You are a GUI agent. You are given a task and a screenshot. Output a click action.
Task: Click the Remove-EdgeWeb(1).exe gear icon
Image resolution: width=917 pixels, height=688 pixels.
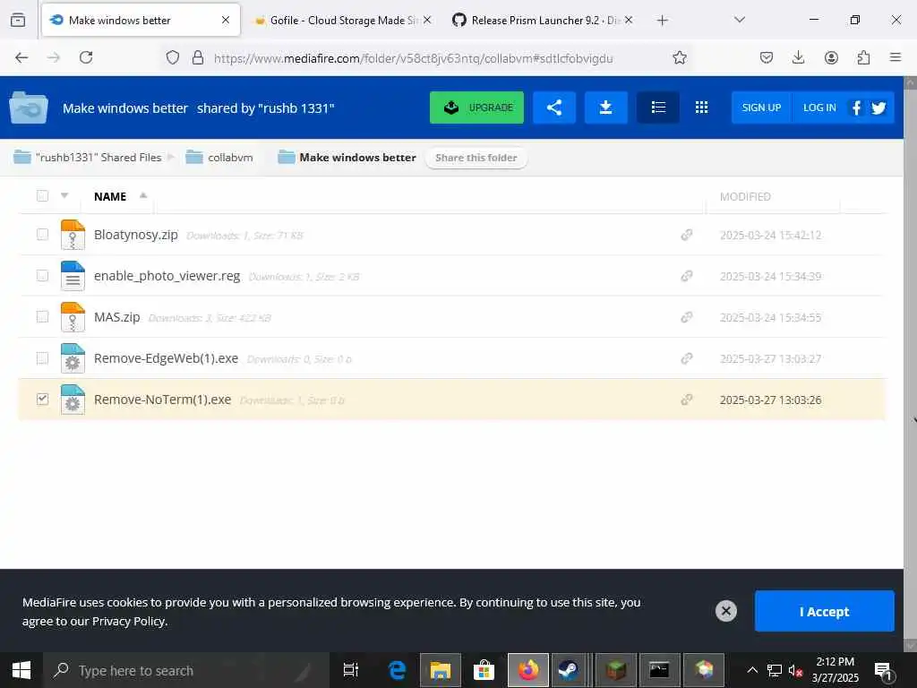point(73,358)
